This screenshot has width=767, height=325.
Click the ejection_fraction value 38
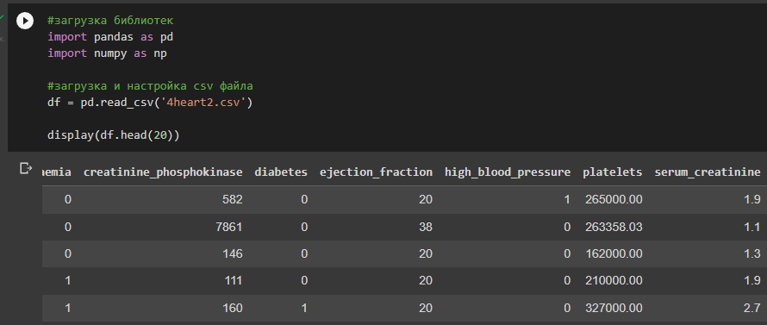426,227
